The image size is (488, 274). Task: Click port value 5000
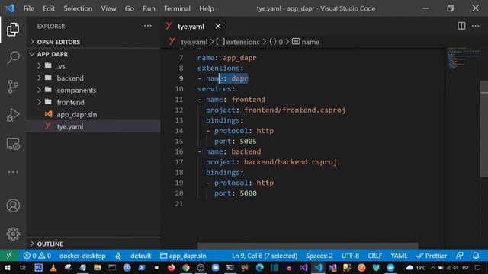[248, 193]
